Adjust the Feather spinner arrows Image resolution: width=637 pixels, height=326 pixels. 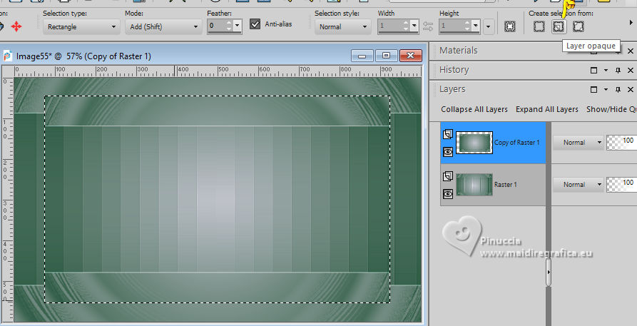point(229,27)
